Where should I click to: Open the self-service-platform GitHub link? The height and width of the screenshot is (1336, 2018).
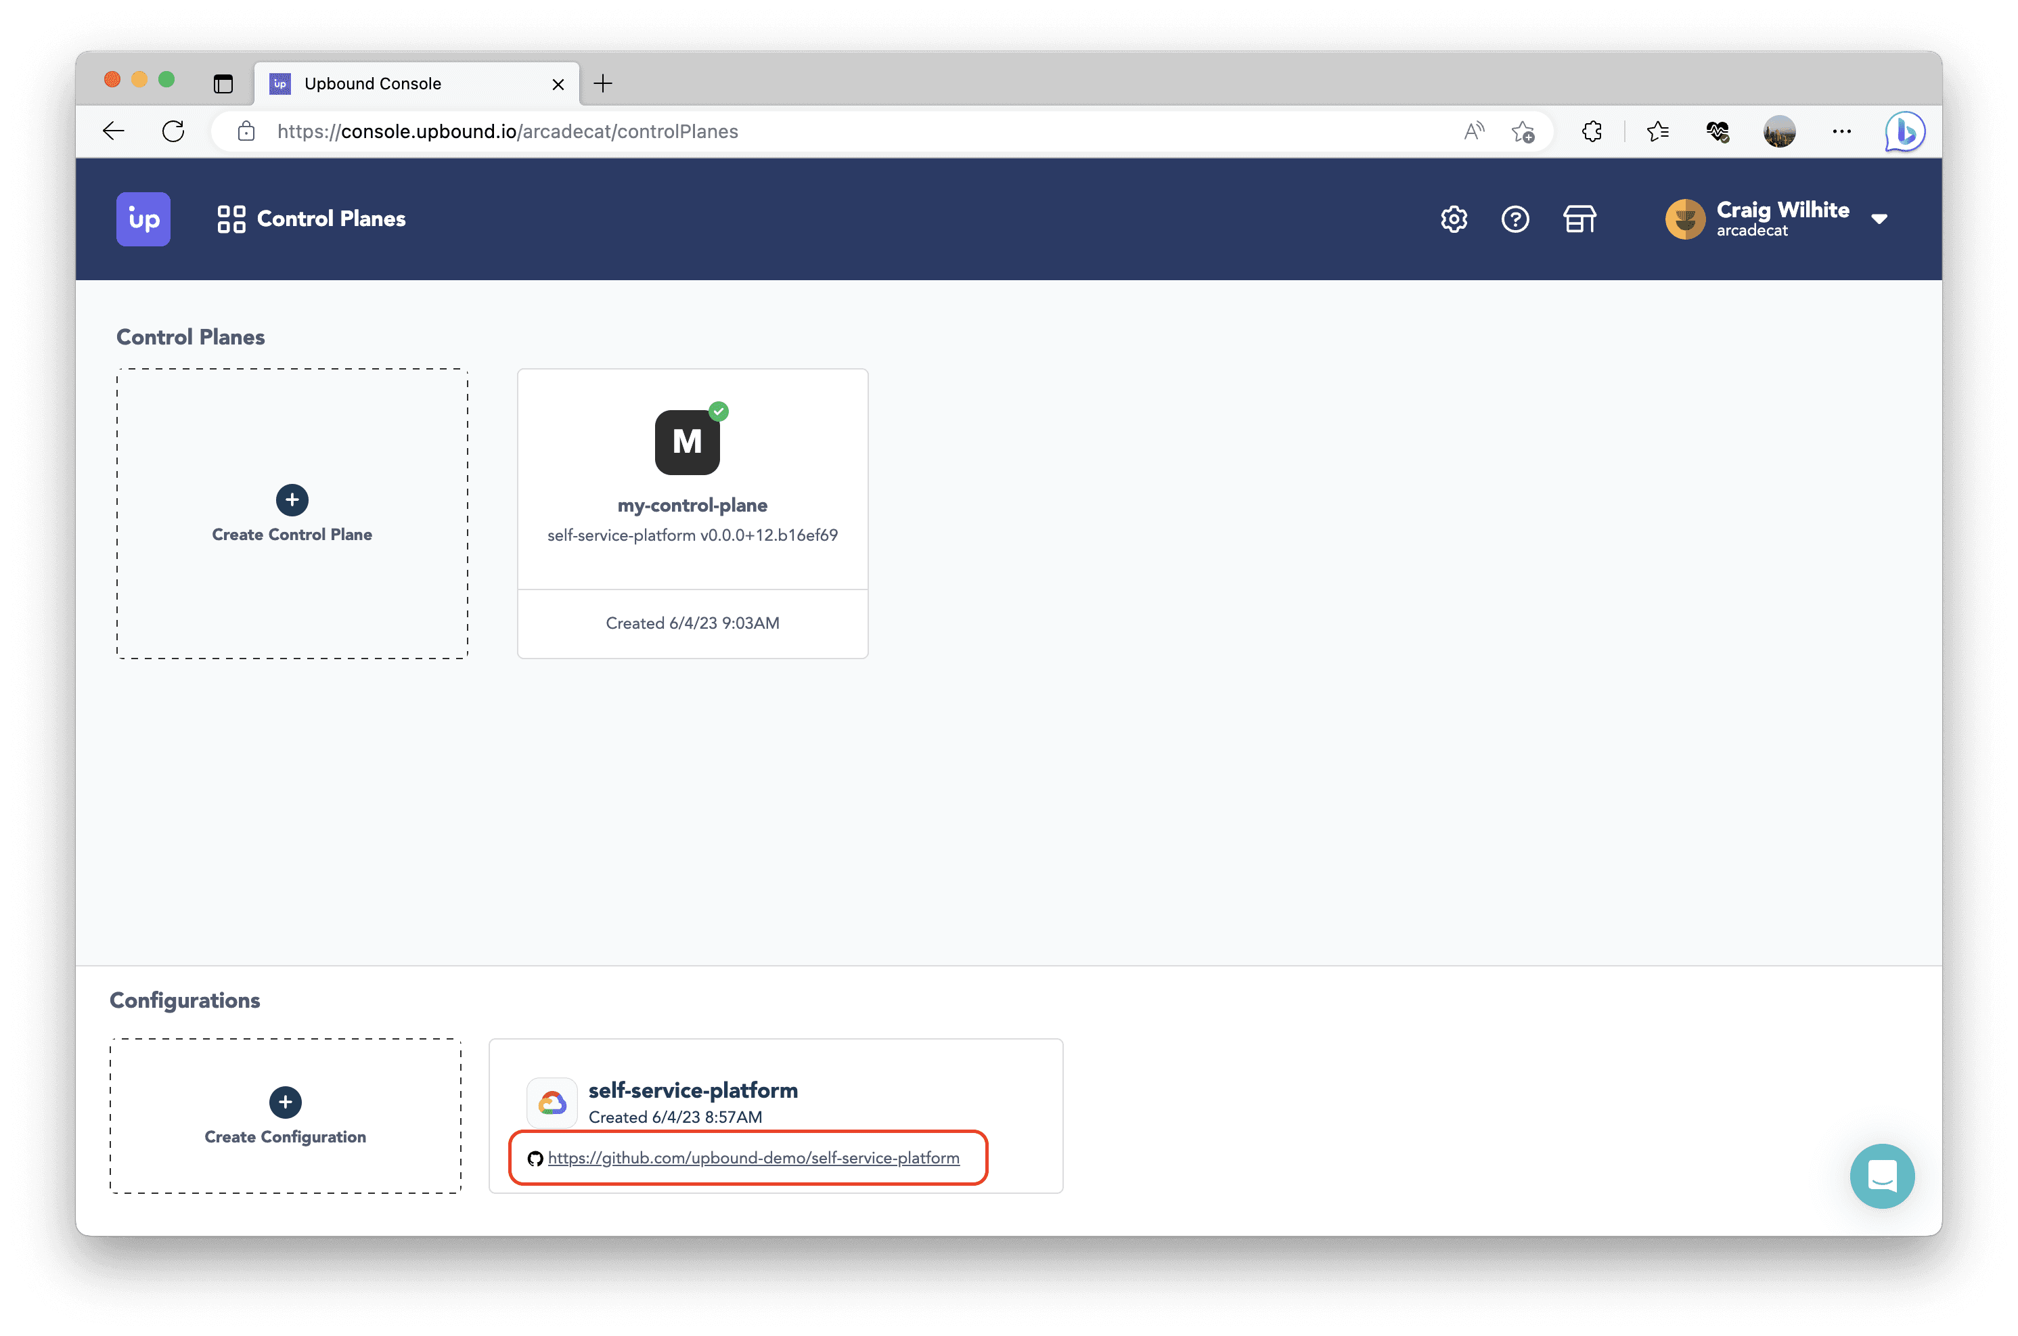(753, 1158)
